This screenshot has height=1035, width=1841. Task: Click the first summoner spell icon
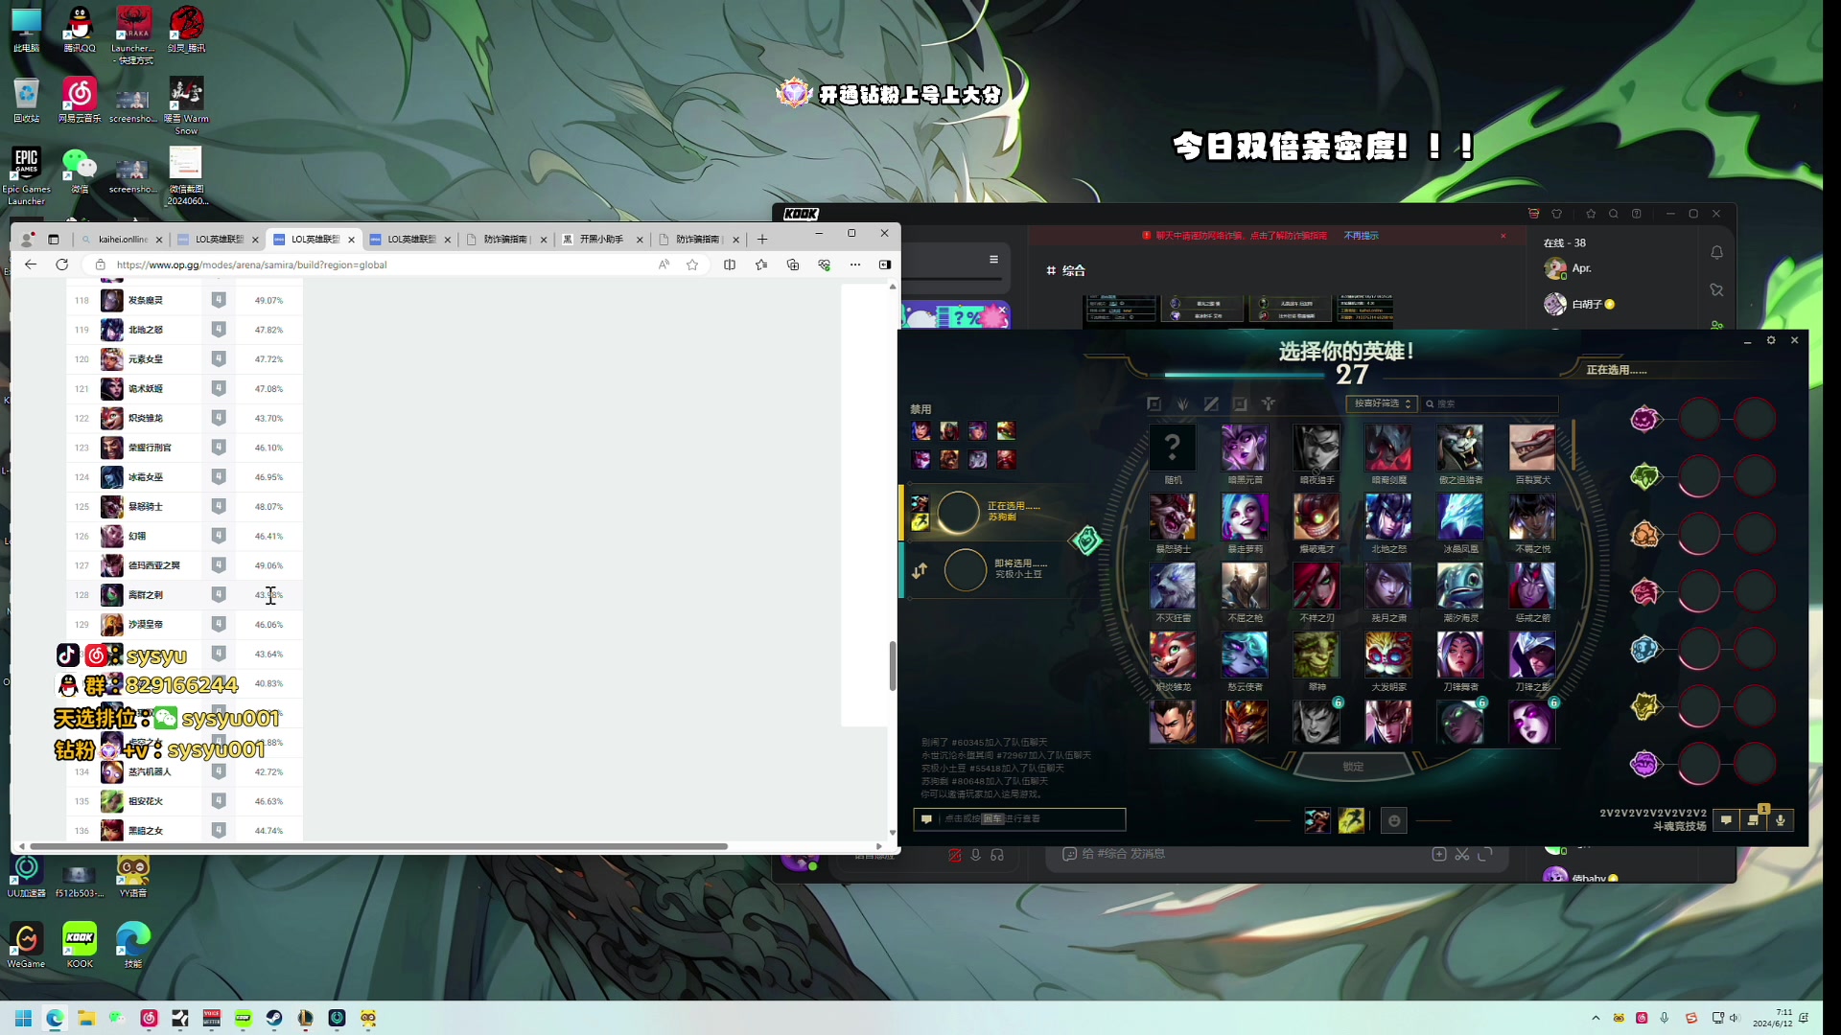point(1317,820)
